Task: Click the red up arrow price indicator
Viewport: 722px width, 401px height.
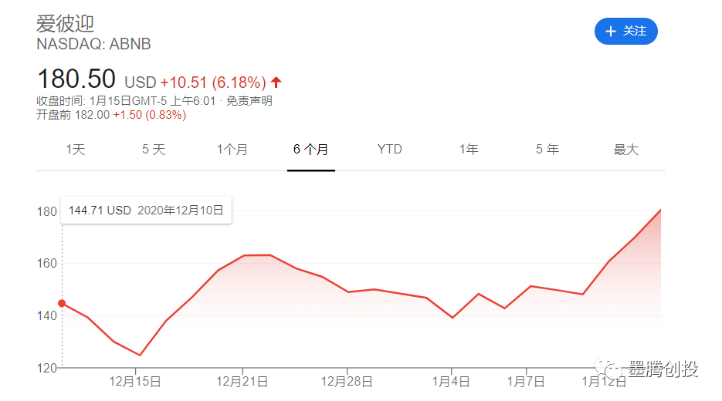Action: click(276, 83)
